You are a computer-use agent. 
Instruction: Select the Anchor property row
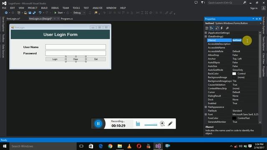[233, 59]
